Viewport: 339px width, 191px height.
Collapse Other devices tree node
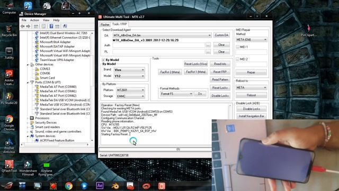(28, 65)
